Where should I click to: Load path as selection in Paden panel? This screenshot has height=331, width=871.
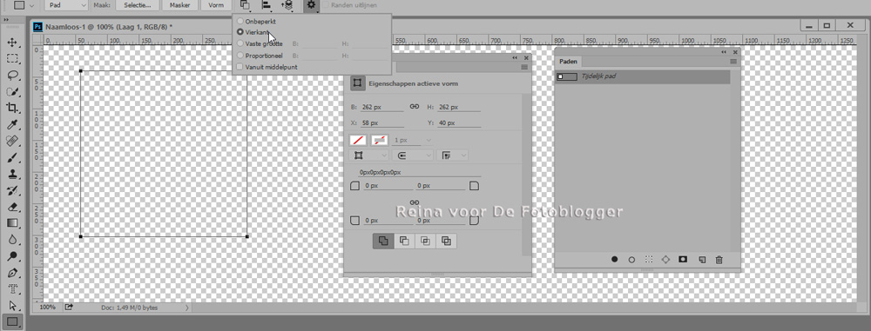[x=648, y=259]
